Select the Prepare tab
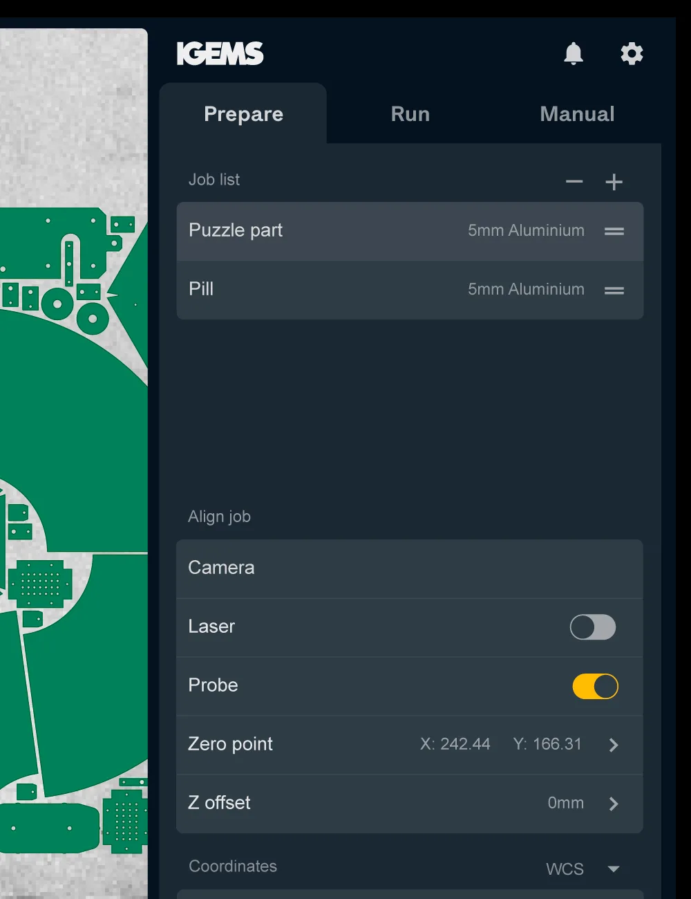This screenshot has height=899, width=691. (x=243, y=114)
